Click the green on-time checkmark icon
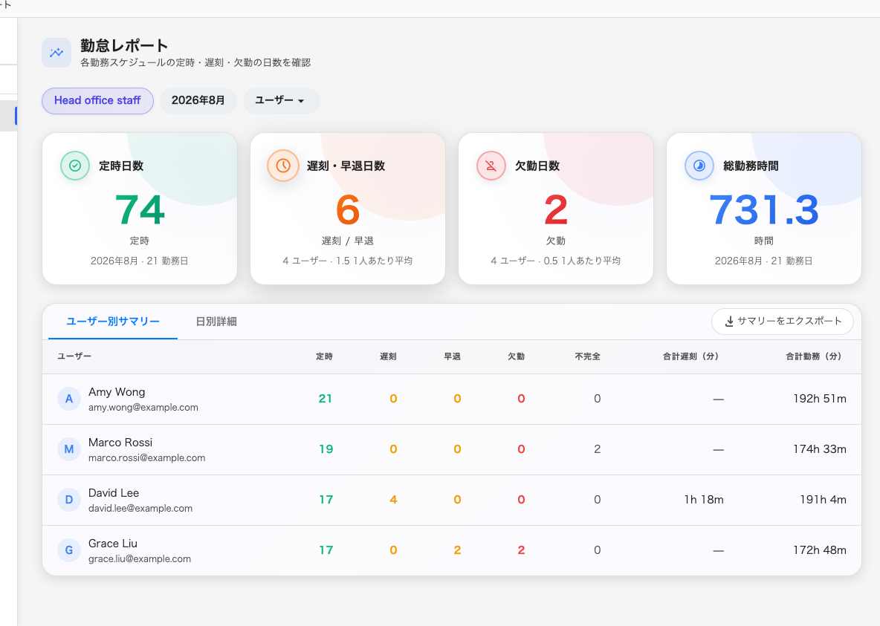880x626 pixels. pyautogui.click(x=74, y=166)
